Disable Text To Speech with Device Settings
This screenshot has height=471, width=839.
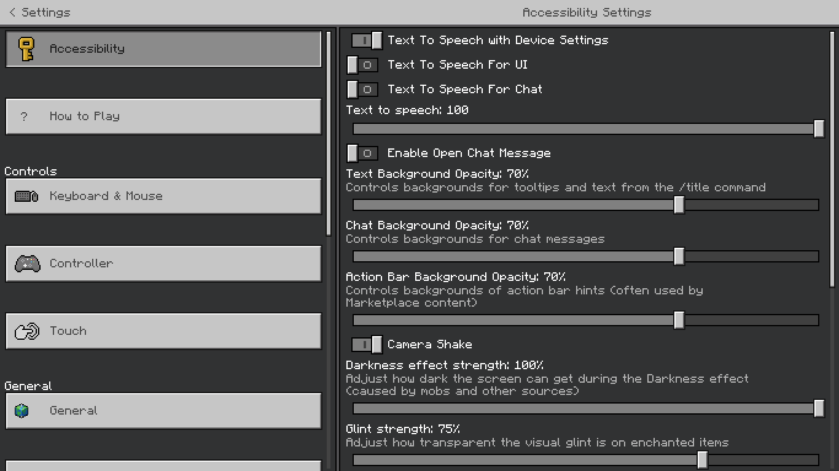367,40
